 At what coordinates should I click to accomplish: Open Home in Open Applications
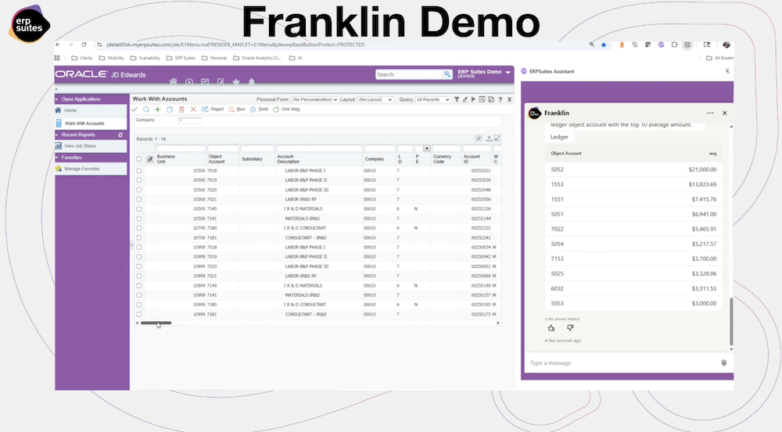91,111
